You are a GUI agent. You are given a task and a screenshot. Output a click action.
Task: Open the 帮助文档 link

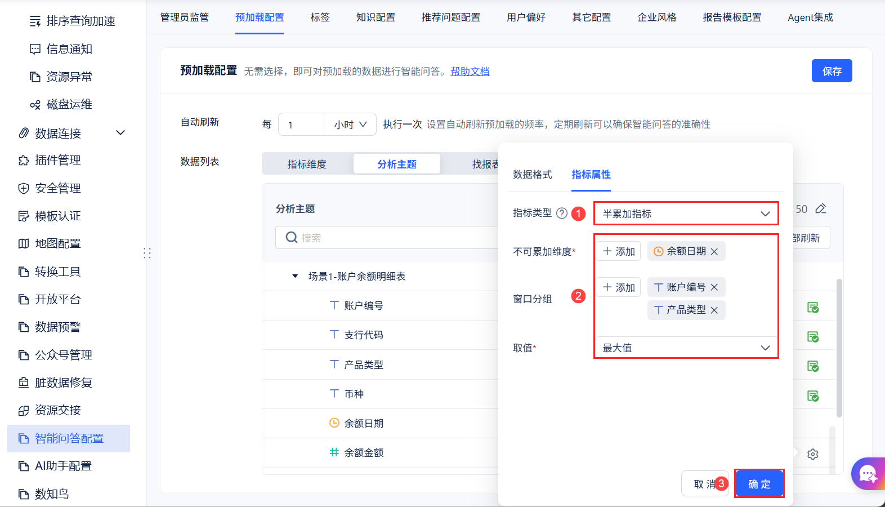470,72
